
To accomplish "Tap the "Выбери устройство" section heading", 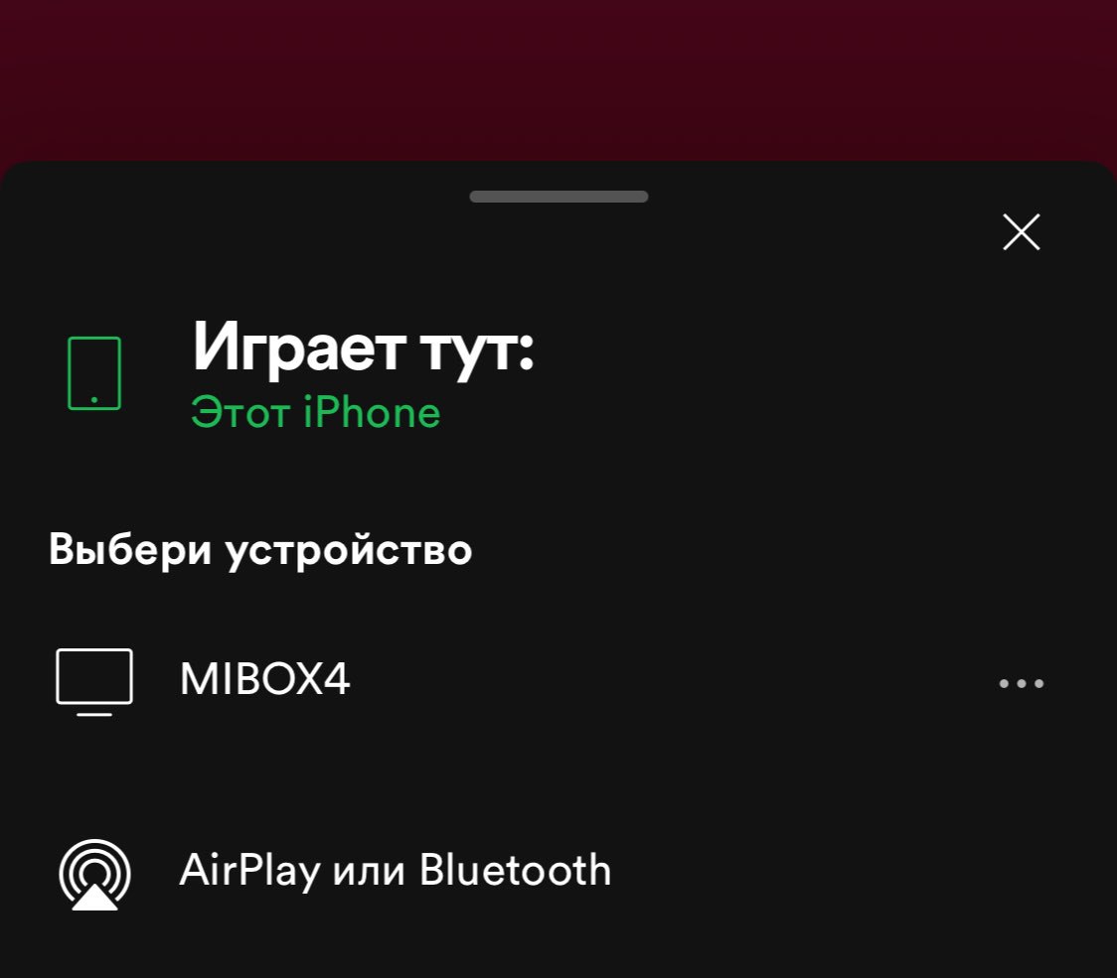I will [260, 551].
